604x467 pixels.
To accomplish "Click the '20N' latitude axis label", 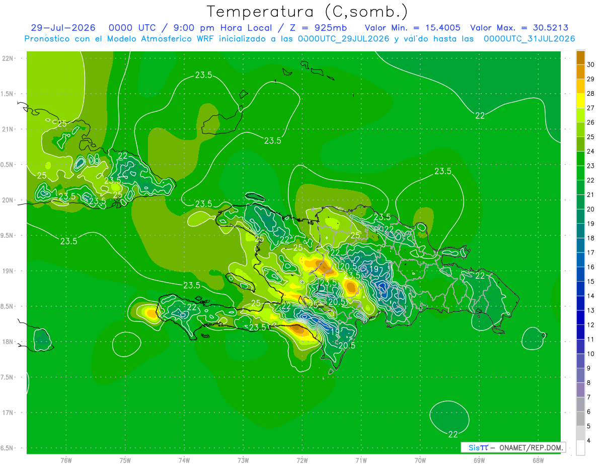I will (8, 200).
